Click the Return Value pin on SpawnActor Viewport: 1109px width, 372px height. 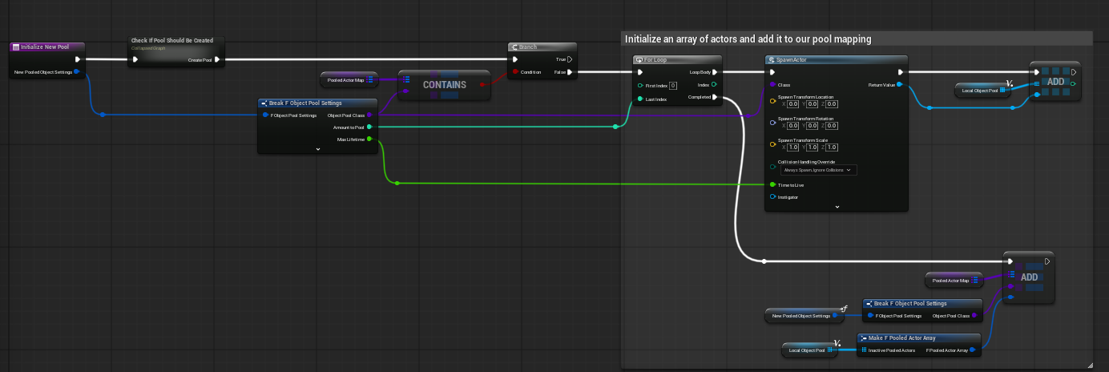click(899, 84)
